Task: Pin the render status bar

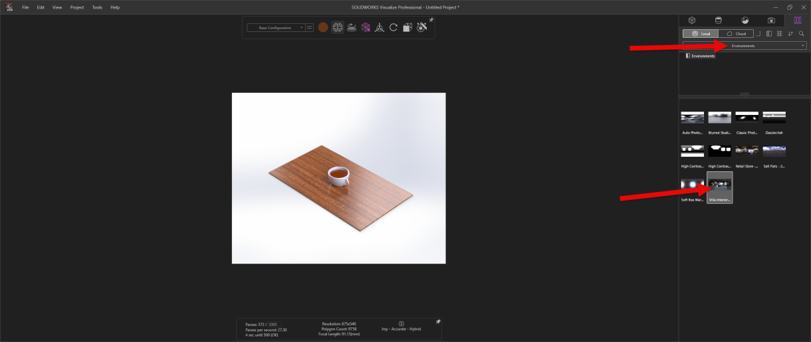Action: [438, 321]
